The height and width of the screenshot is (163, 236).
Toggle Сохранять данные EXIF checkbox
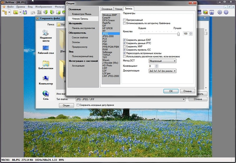124,40
